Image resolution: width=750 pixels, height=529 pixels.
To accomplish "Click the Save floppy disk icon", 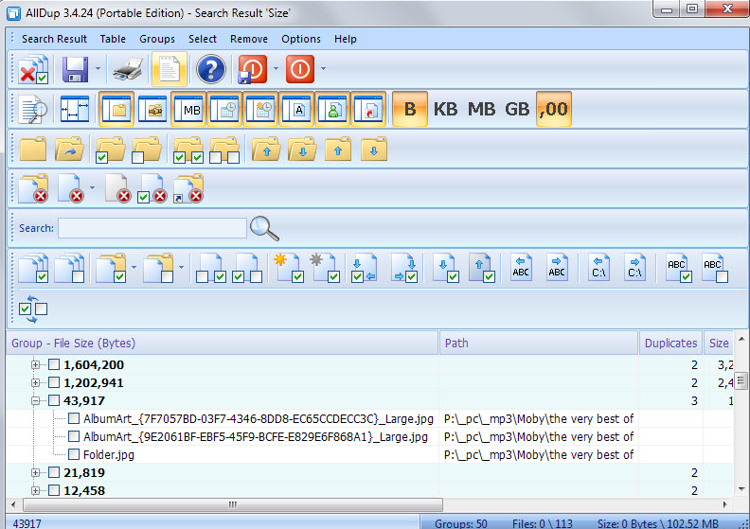I will [x=76, y=70].
